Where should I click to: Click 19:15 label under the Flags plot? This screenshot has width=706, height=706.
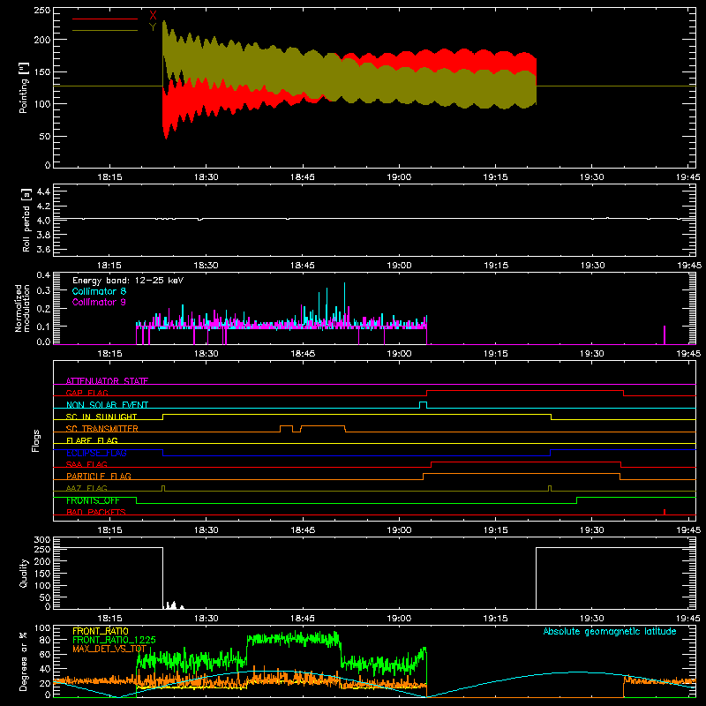[495, 530]
